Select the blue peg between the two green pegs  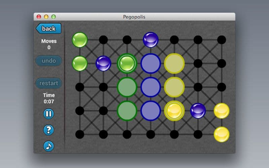[x=104, y=64]
